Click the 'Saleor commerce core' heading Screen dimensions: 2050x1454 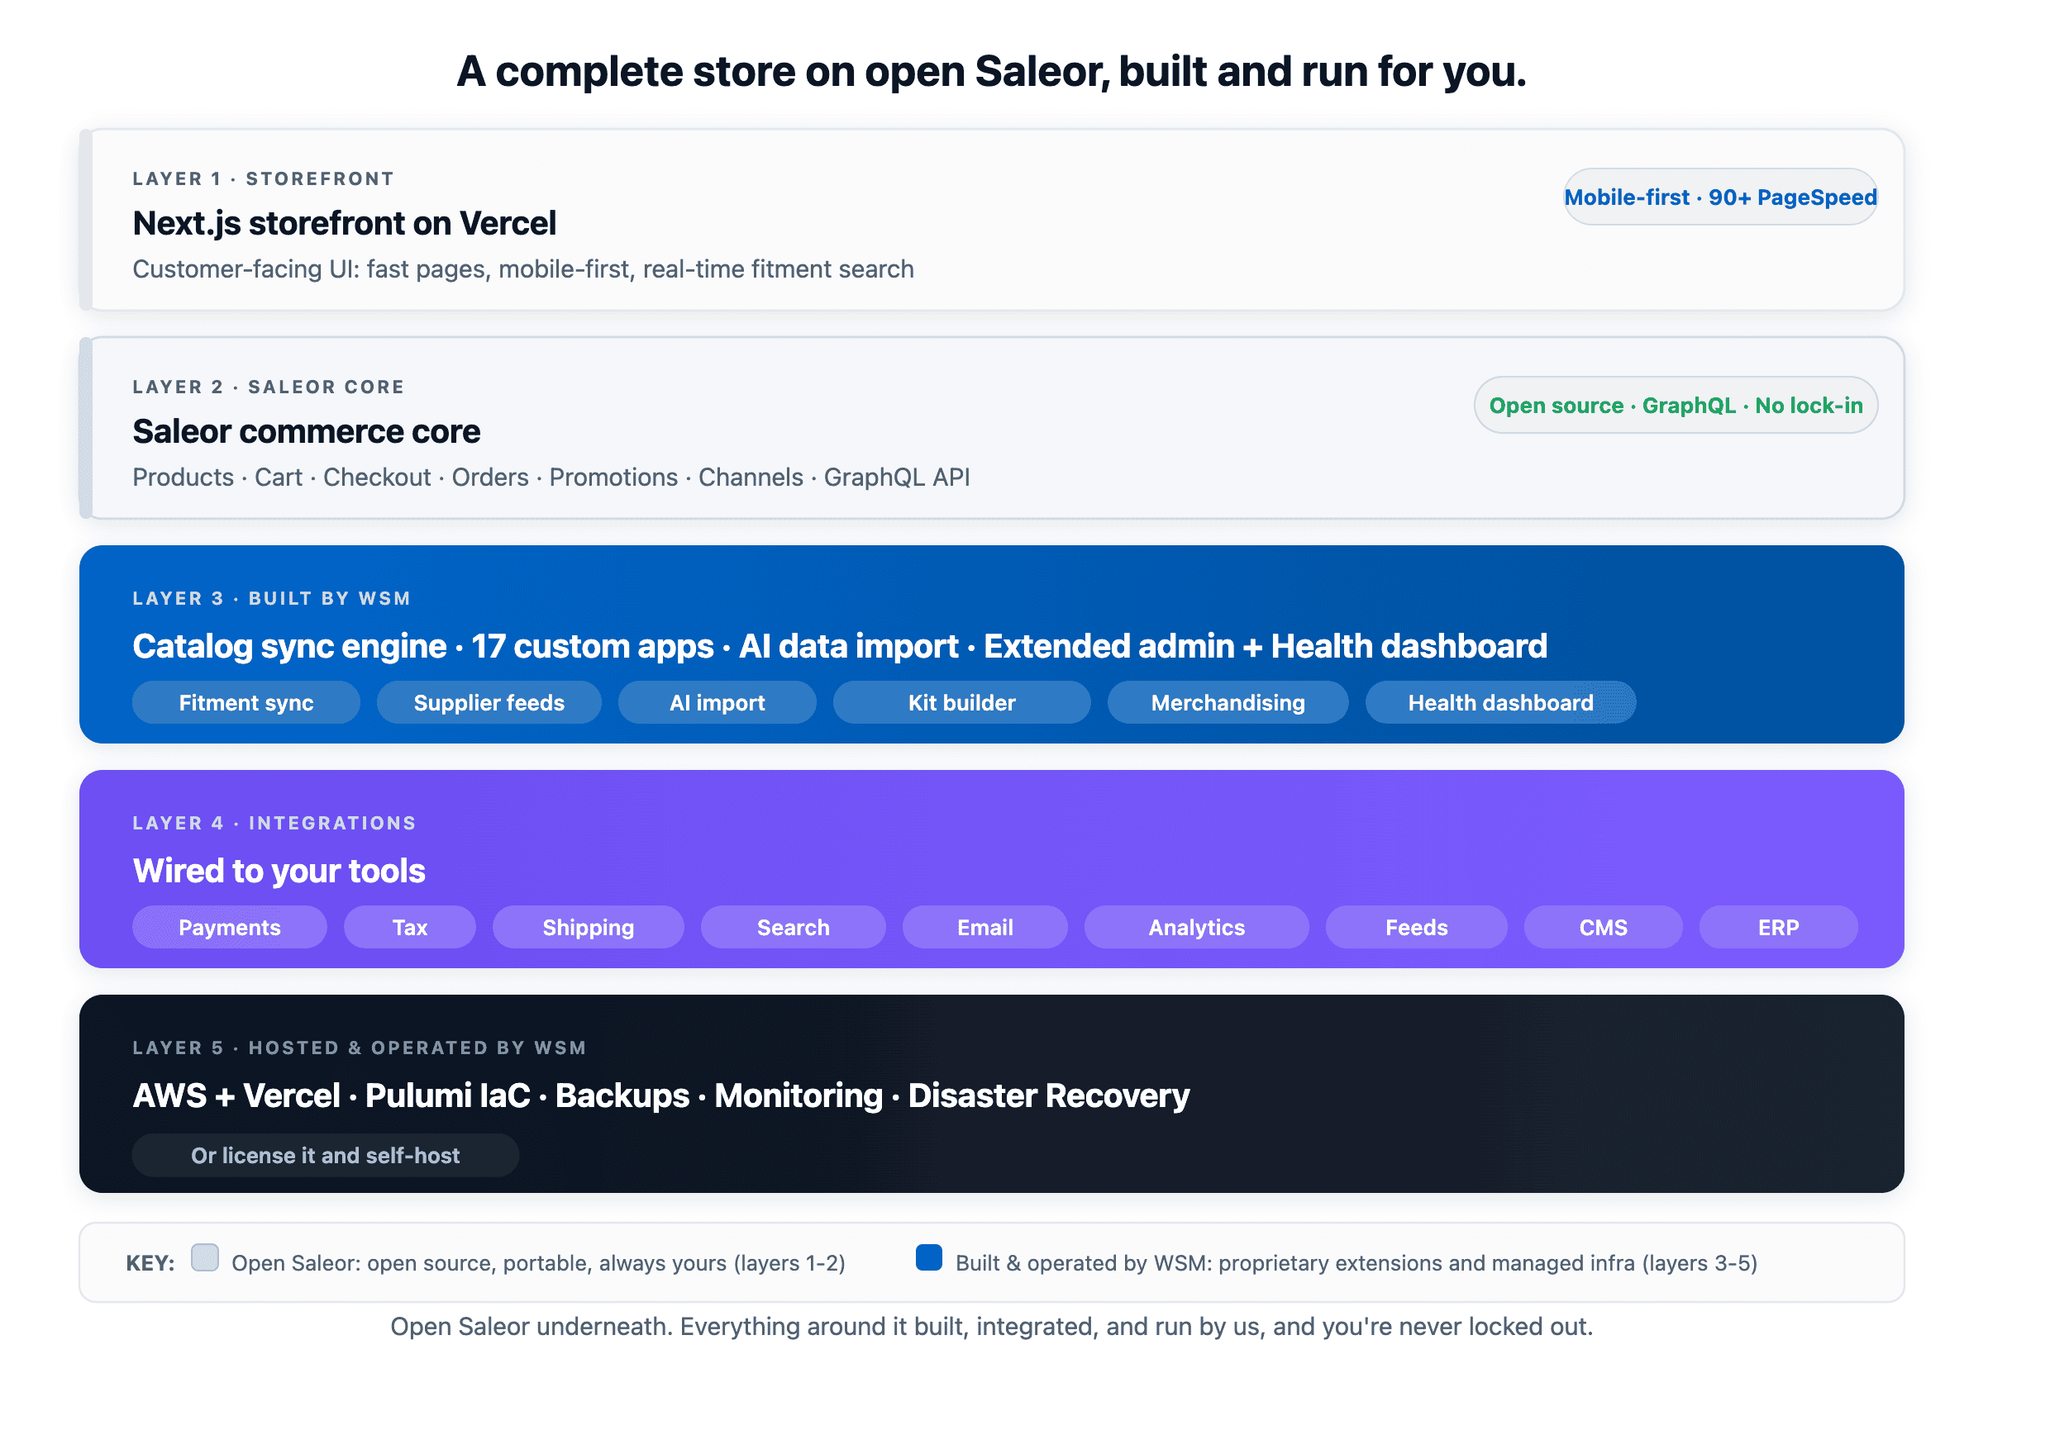pyautogui.click(x=307, y=431)
